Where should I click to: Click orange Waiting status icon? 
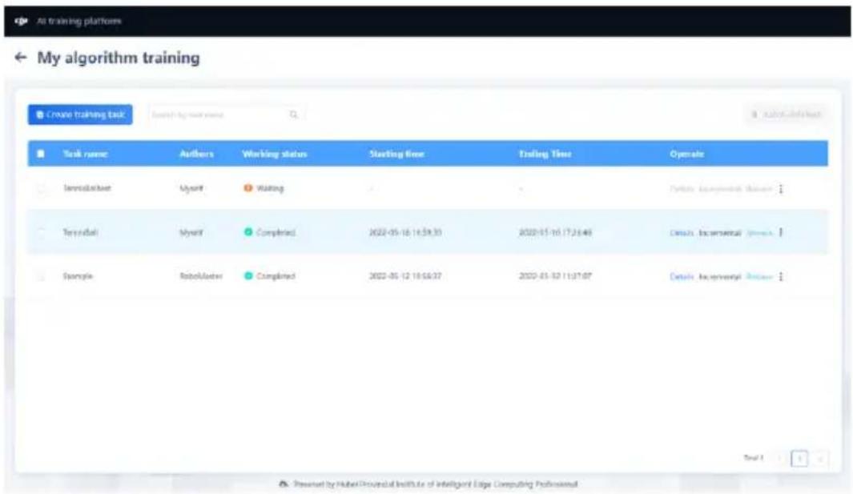pyautogui.click(x=248, y=188)
